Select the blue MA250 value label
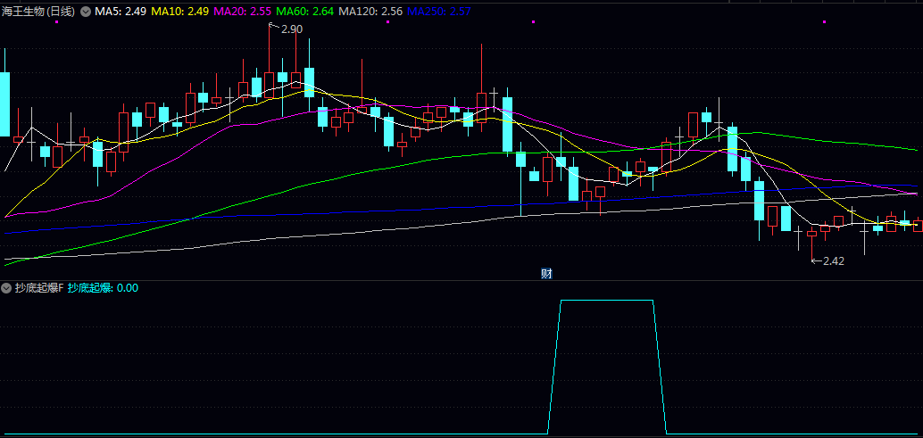 coord(439,12)
